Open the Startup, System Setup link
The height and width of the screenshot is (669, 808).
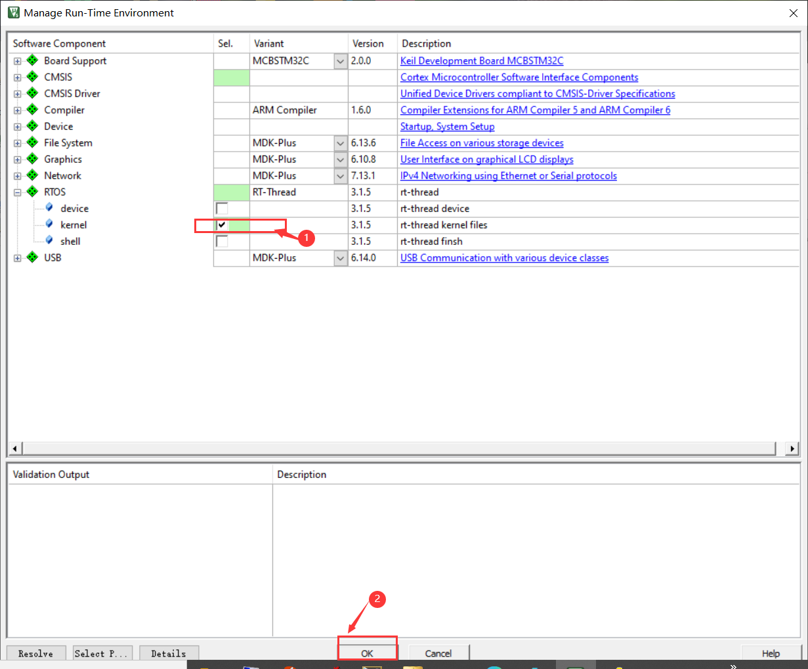pos(448,126)
